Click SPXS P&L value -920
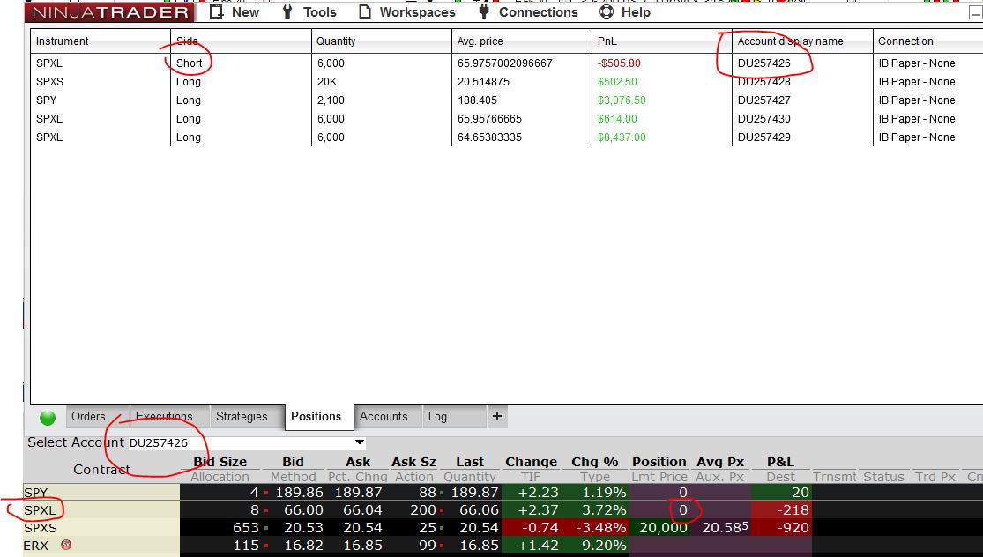Viewport: 983px width, 557px height. [793, 528]
